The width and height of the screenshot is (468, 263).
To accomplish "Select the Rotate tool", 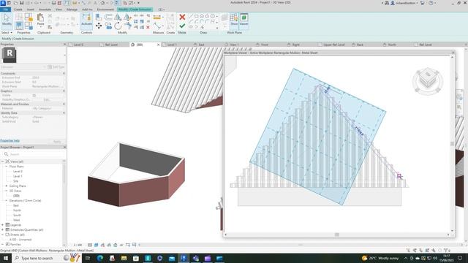I will coord(118,26).
